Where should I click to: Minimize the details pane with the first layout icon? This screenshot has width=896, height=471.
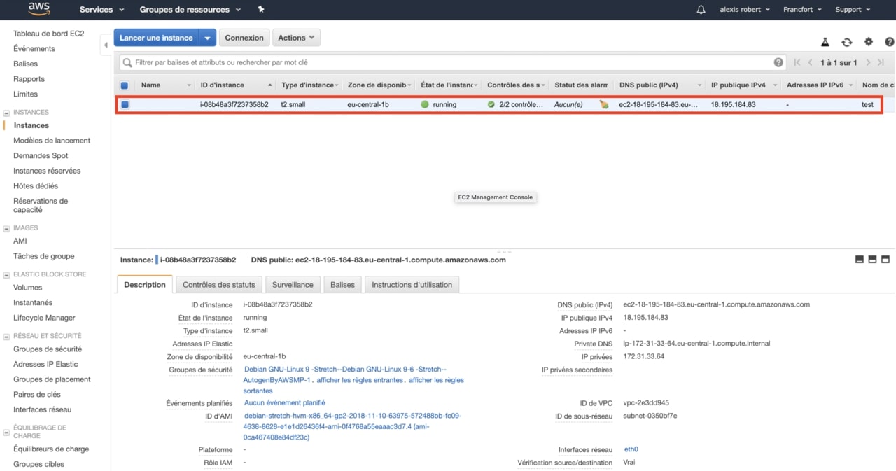pyautogui.click(x=860, y=259)
